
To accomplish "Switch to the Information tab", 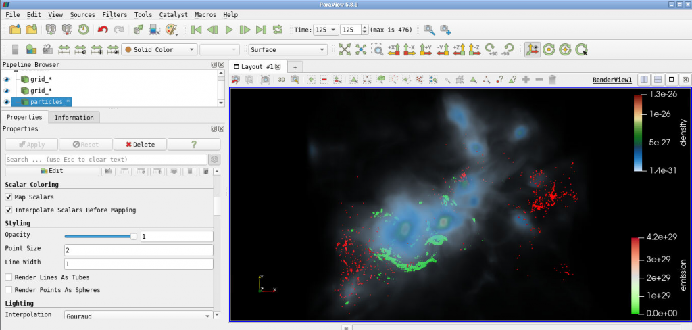I will [74, 118].
